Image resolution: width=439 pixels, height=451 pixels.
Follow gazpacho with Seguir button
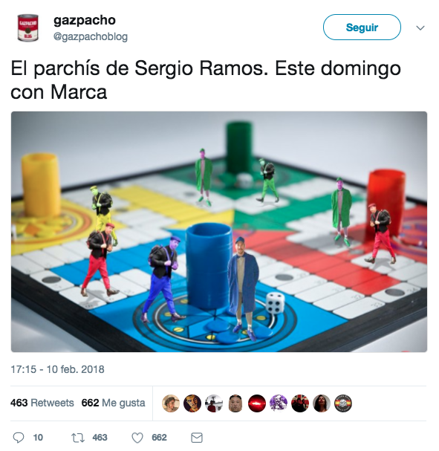click(x=362, y=27)
